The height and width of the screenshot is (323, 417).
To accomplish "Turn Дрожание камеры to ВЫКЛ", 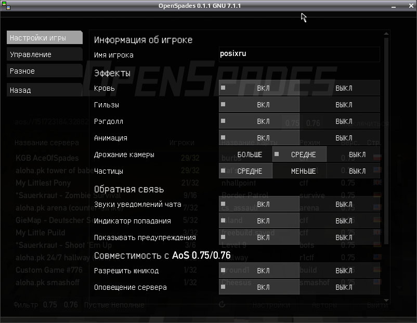I will click(353, 155).
